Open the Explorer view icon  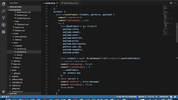click(3, 4)
